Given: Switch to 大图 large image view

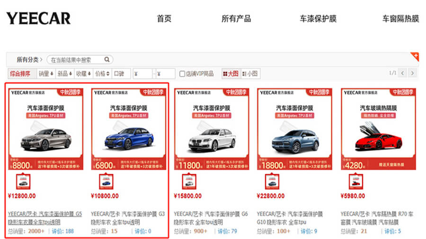Looking at the screenshot, I should 231,73.
